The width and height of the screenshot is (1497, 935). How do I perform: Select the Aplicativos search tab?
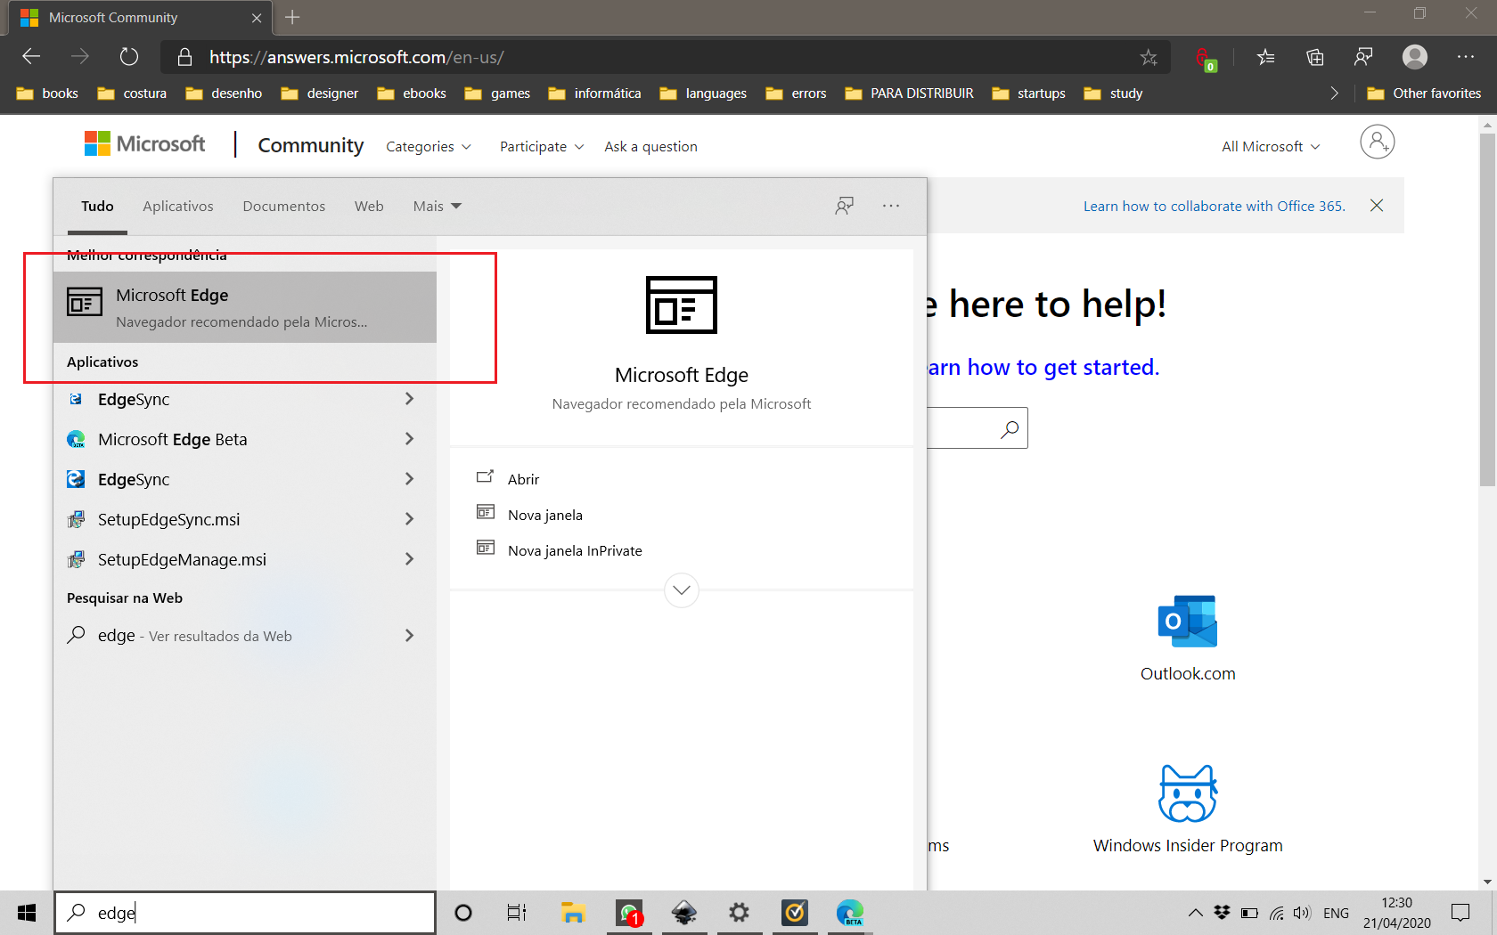[x=178, y=207]
